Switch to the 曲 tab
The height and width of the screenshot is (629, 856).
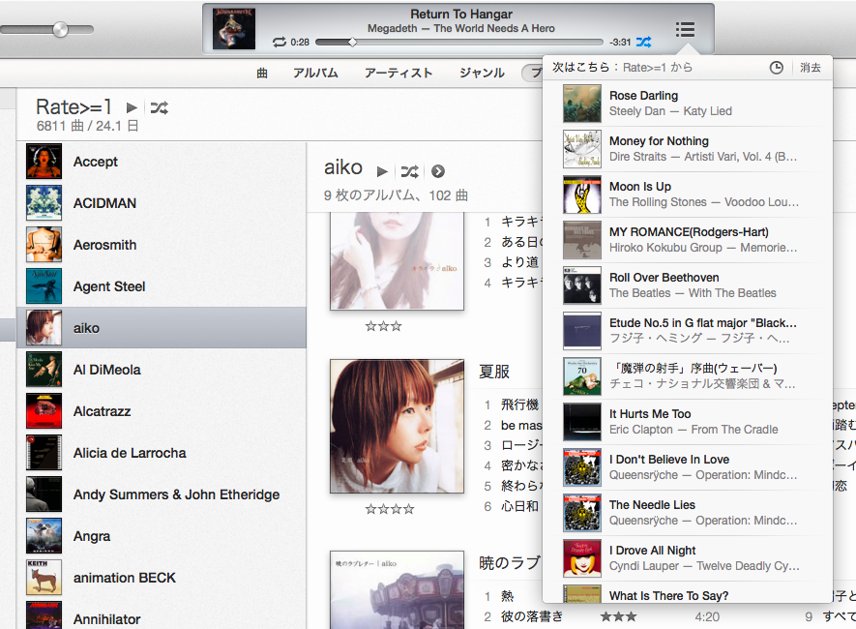click(262, 74)
